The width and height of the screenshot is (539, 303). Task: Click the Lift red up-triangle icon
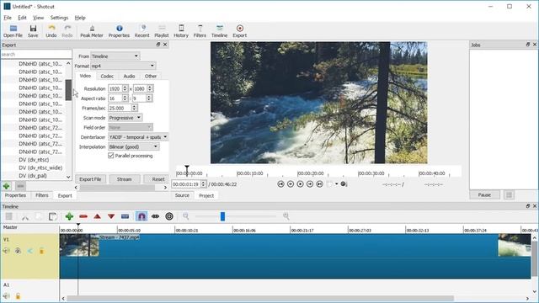98,216
